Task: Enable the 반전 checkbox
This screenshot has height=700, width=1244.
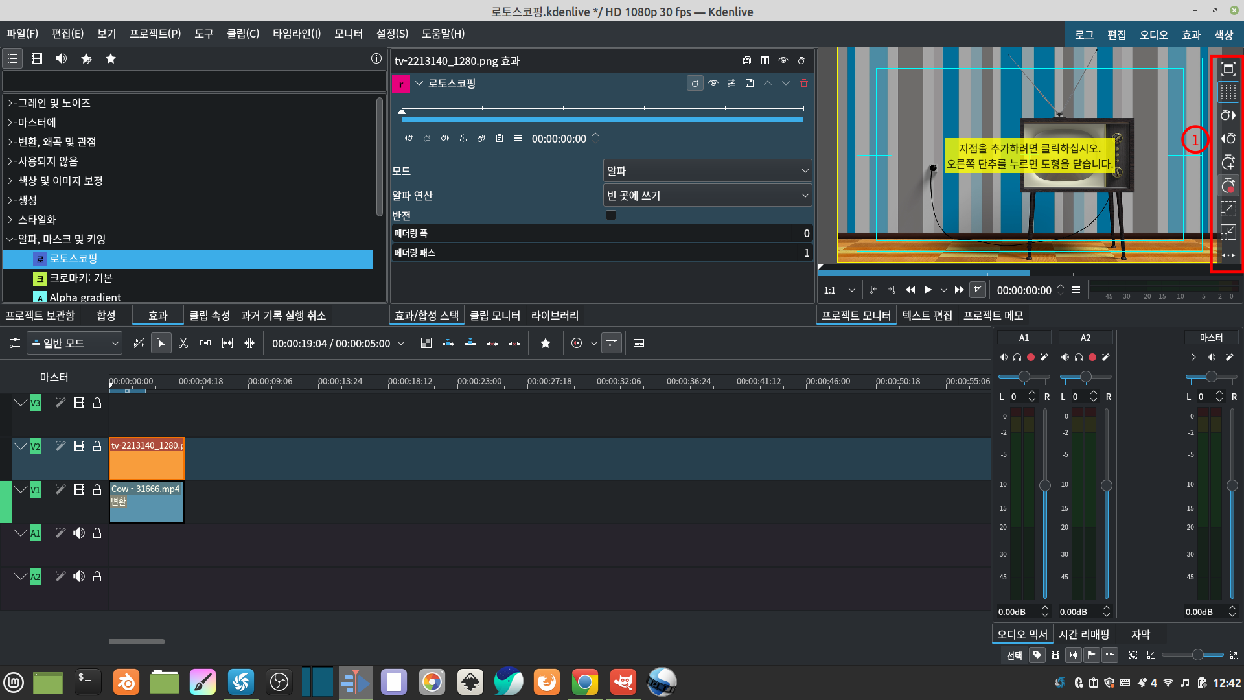Action: click(x=610, y=215)
